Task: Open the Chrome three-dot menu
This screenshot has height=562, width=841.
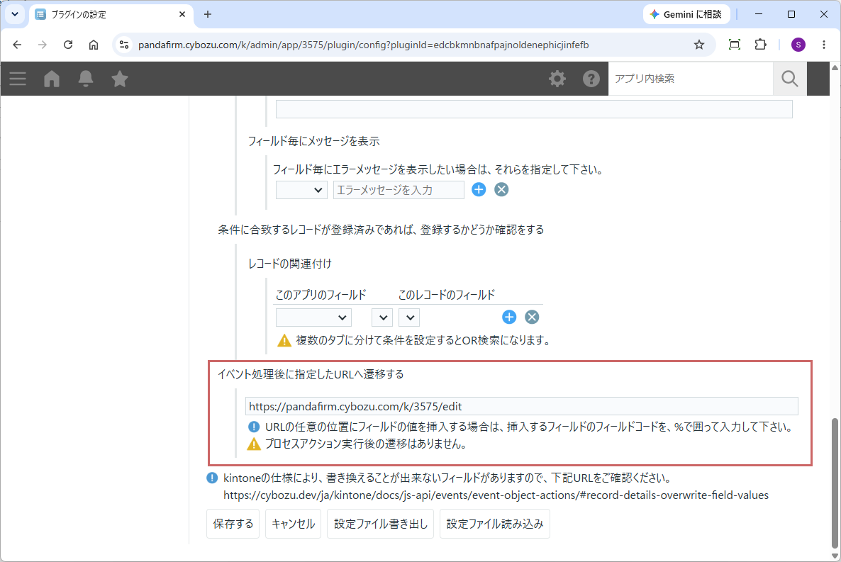Action: (x=824, y=45)
